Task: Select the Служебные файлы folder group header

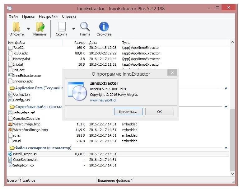Action: coord(36,107)
